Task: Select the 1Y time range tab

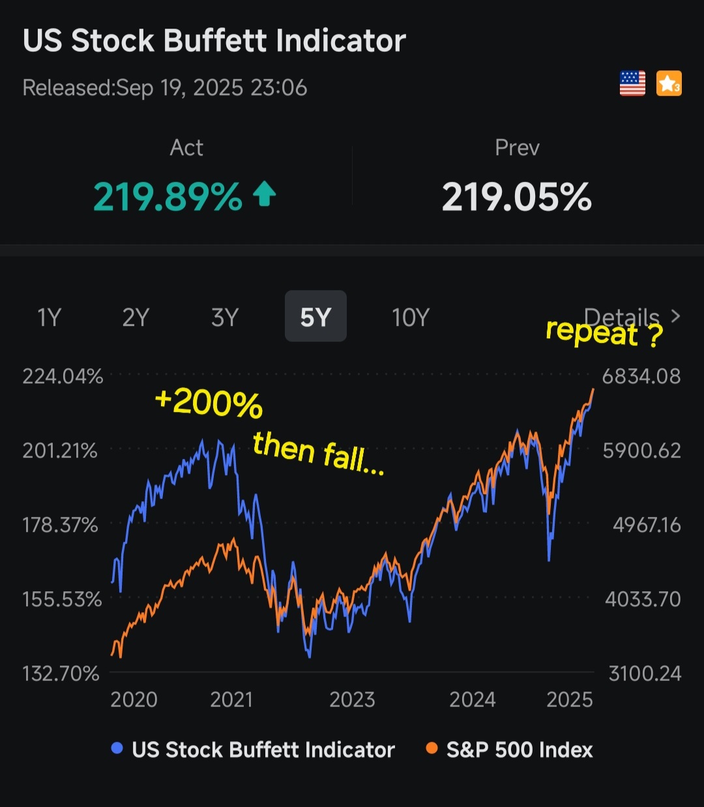Action: [50, 317]
